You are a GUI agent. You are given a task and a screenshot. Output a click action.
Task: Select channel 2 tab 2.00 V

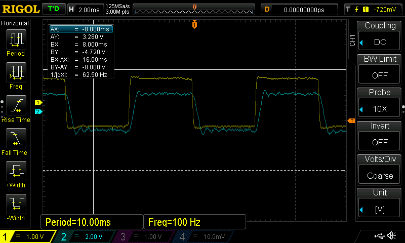point(85,236)
